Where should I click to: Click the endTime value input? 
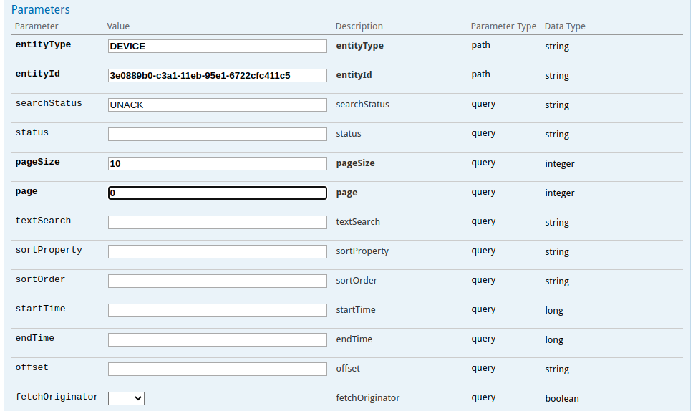pos(218,339)
